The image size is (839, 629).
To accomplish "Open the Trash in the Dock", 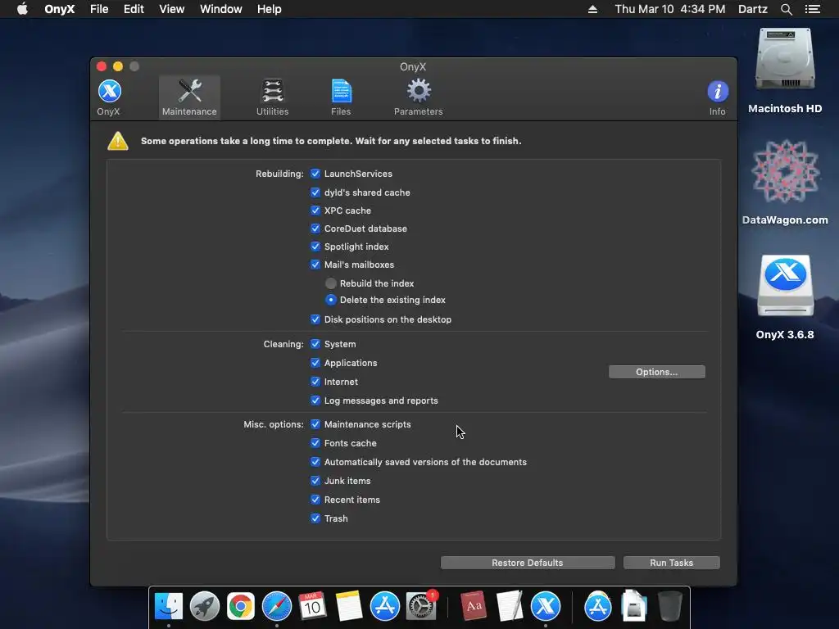I will pos(669,607).
